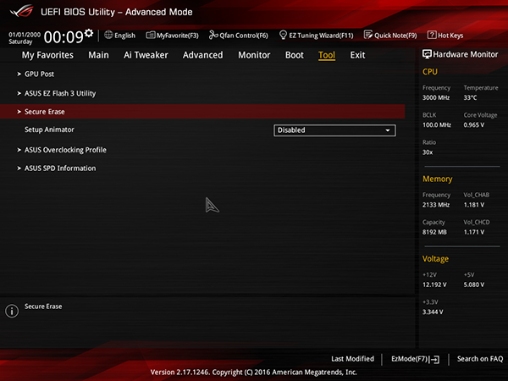Click the BCLK 100.0 MHz value

(437, 124)
